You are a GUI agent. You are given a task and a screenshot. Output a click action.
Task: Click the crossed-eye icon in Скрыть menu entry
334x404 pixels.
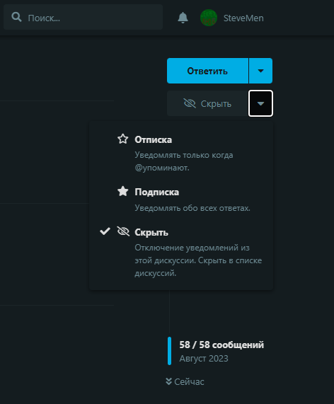pos(123,231)
